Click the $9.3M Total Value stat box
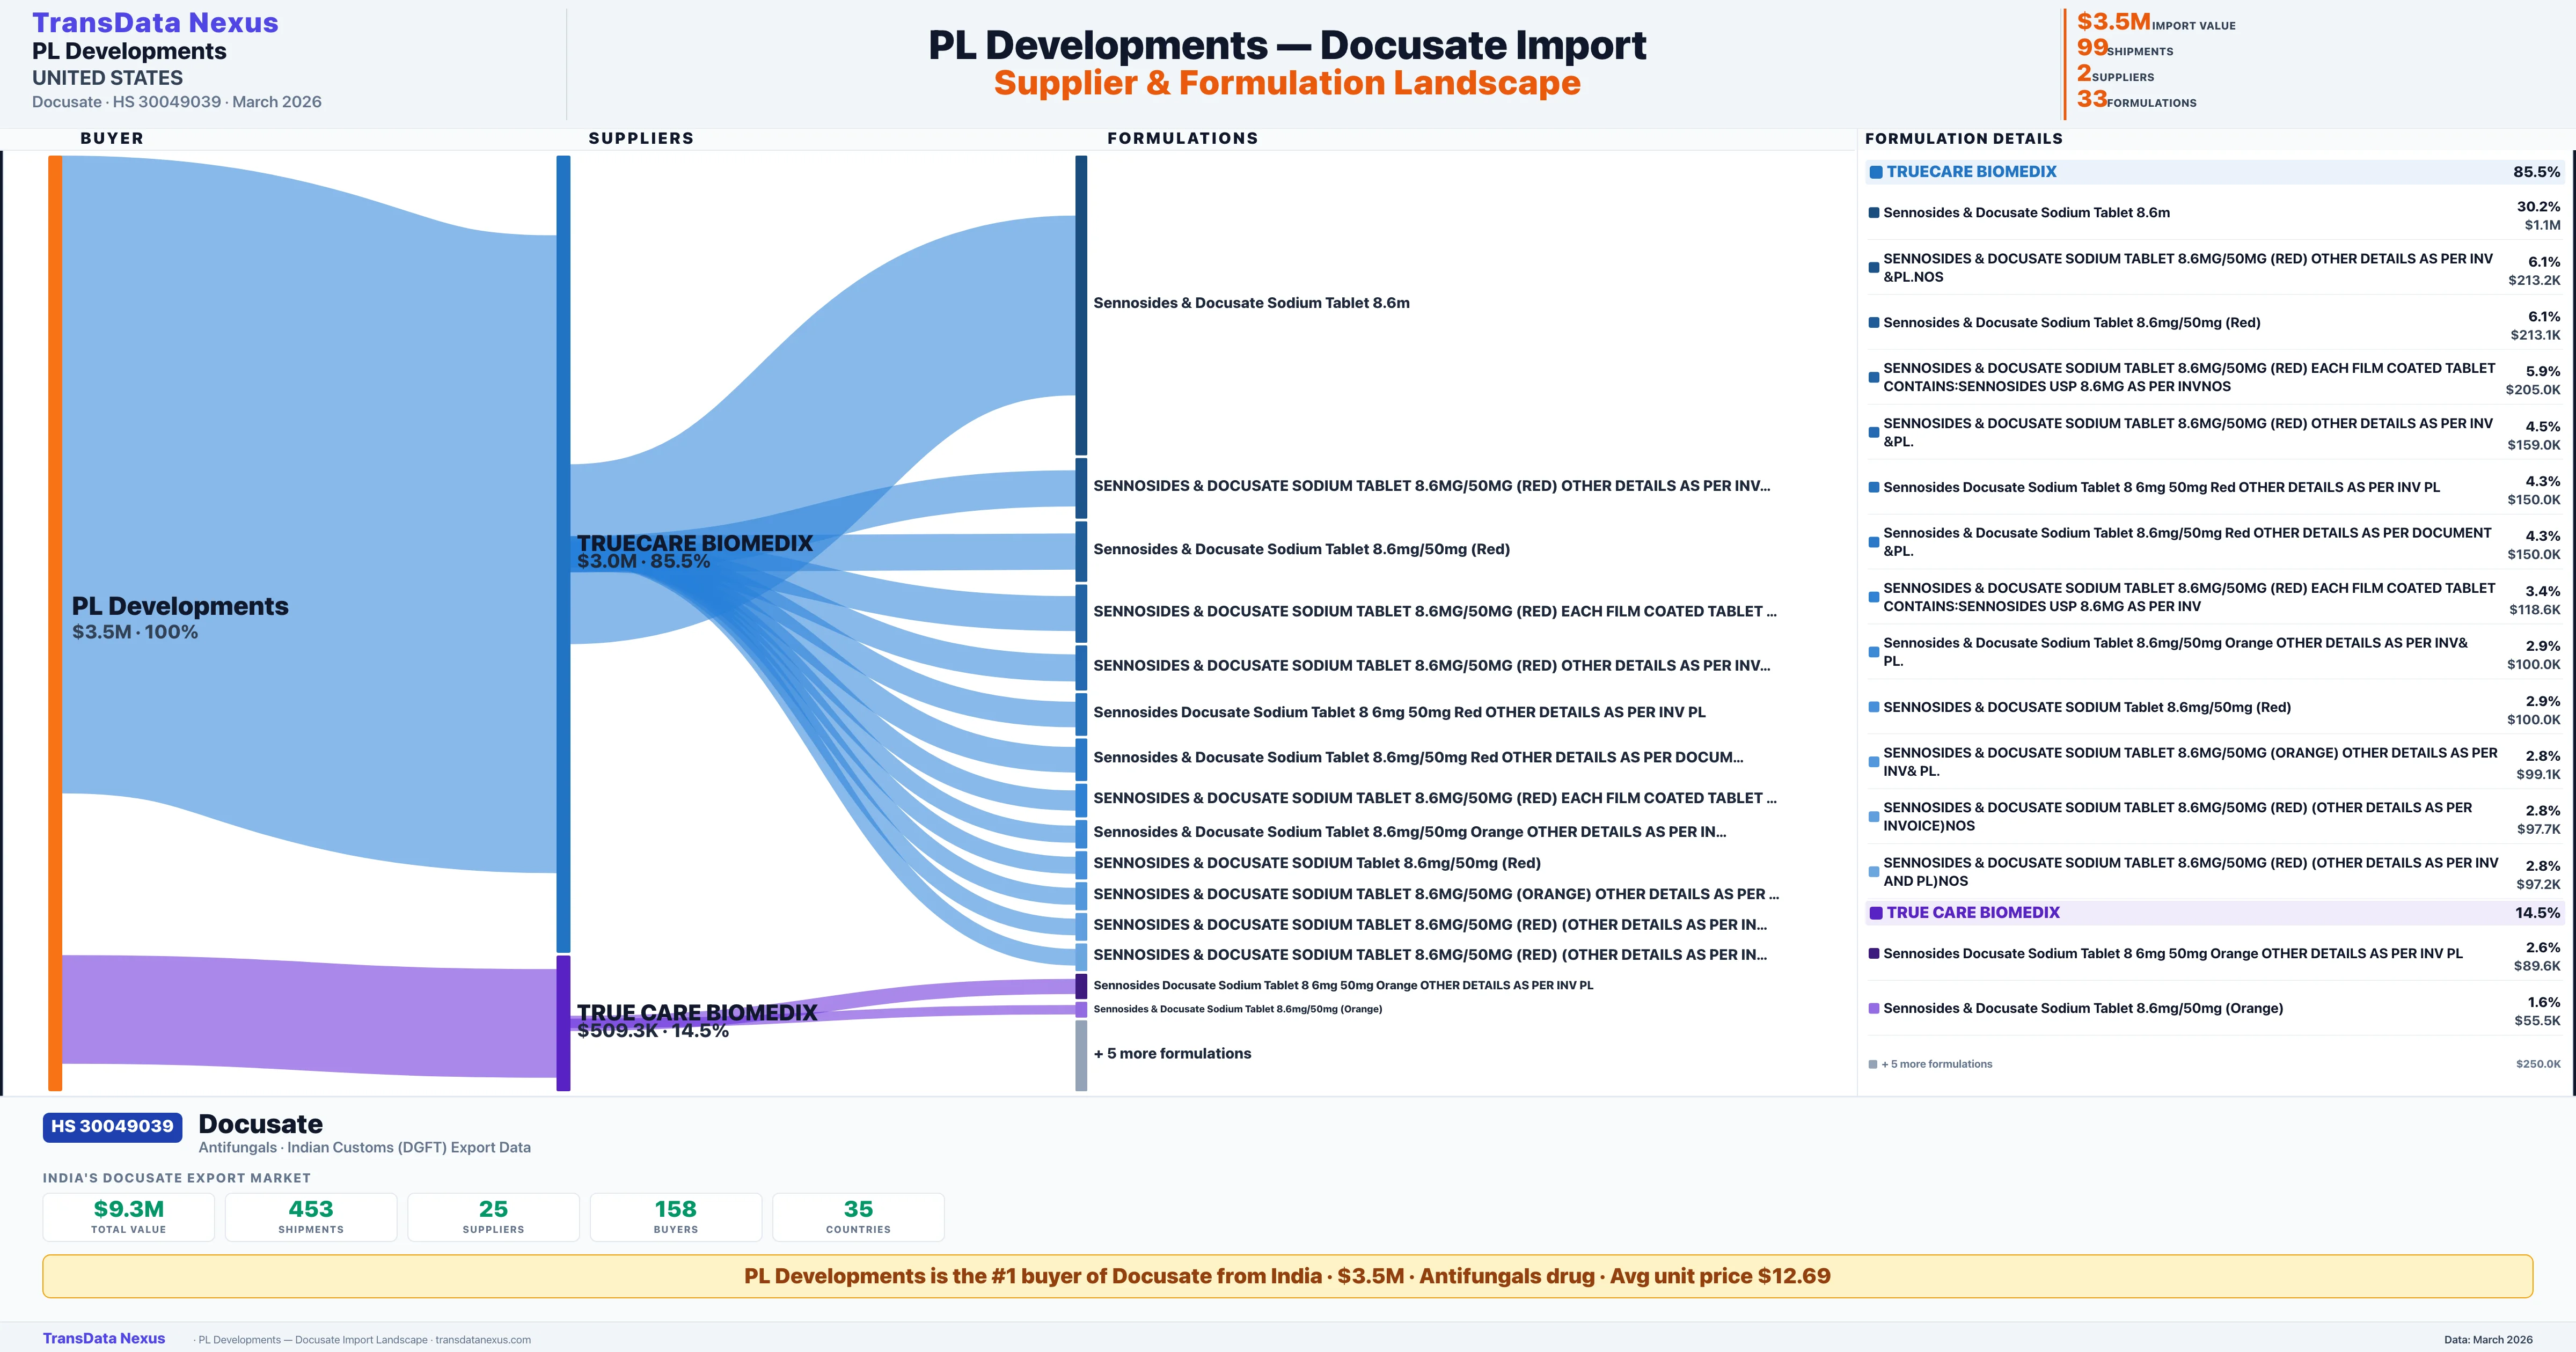Viewport: 2576px width, 1352px height. [x=128, y=1217]
